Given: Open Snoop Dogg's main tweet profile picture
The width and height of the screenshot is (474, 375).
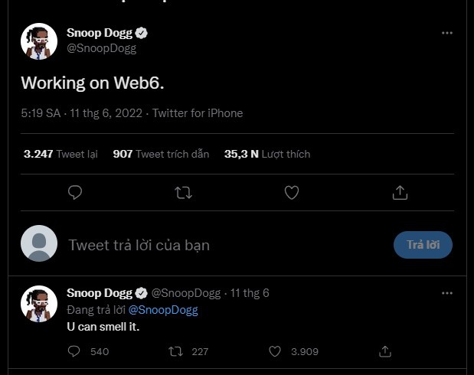Looking at the screenshot, I should (39, 41).
